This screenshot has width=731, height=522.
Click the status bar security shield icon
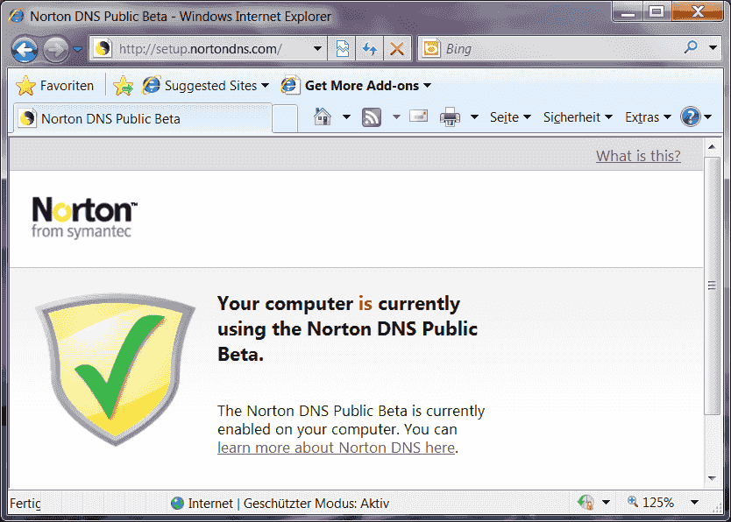pyautogui.click(x=586, y=502)
